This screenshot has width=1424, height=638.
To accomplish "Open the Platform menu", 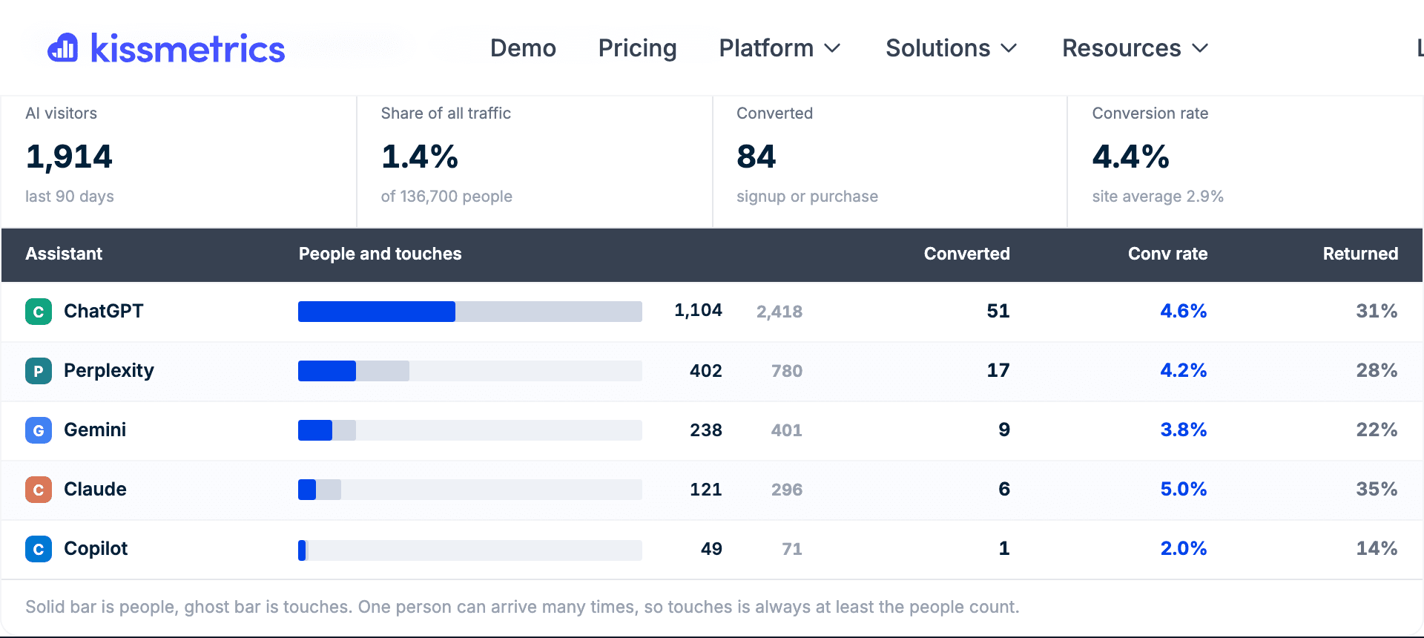I will tap(779, 48).
